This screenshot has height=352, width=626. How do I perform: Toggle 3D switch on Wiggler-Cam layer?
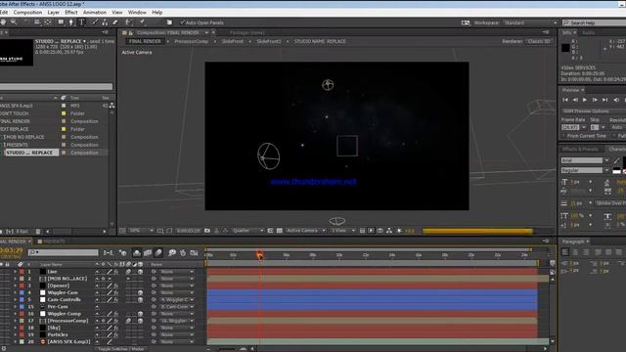[x=141, y=292]
